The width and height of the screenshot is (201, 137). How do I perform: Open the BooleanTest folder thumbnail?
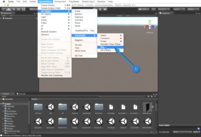click(x=62, y=121)
